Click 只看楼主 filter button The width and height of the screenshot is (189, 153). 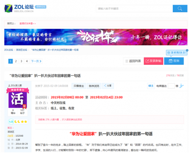point(79,86)
